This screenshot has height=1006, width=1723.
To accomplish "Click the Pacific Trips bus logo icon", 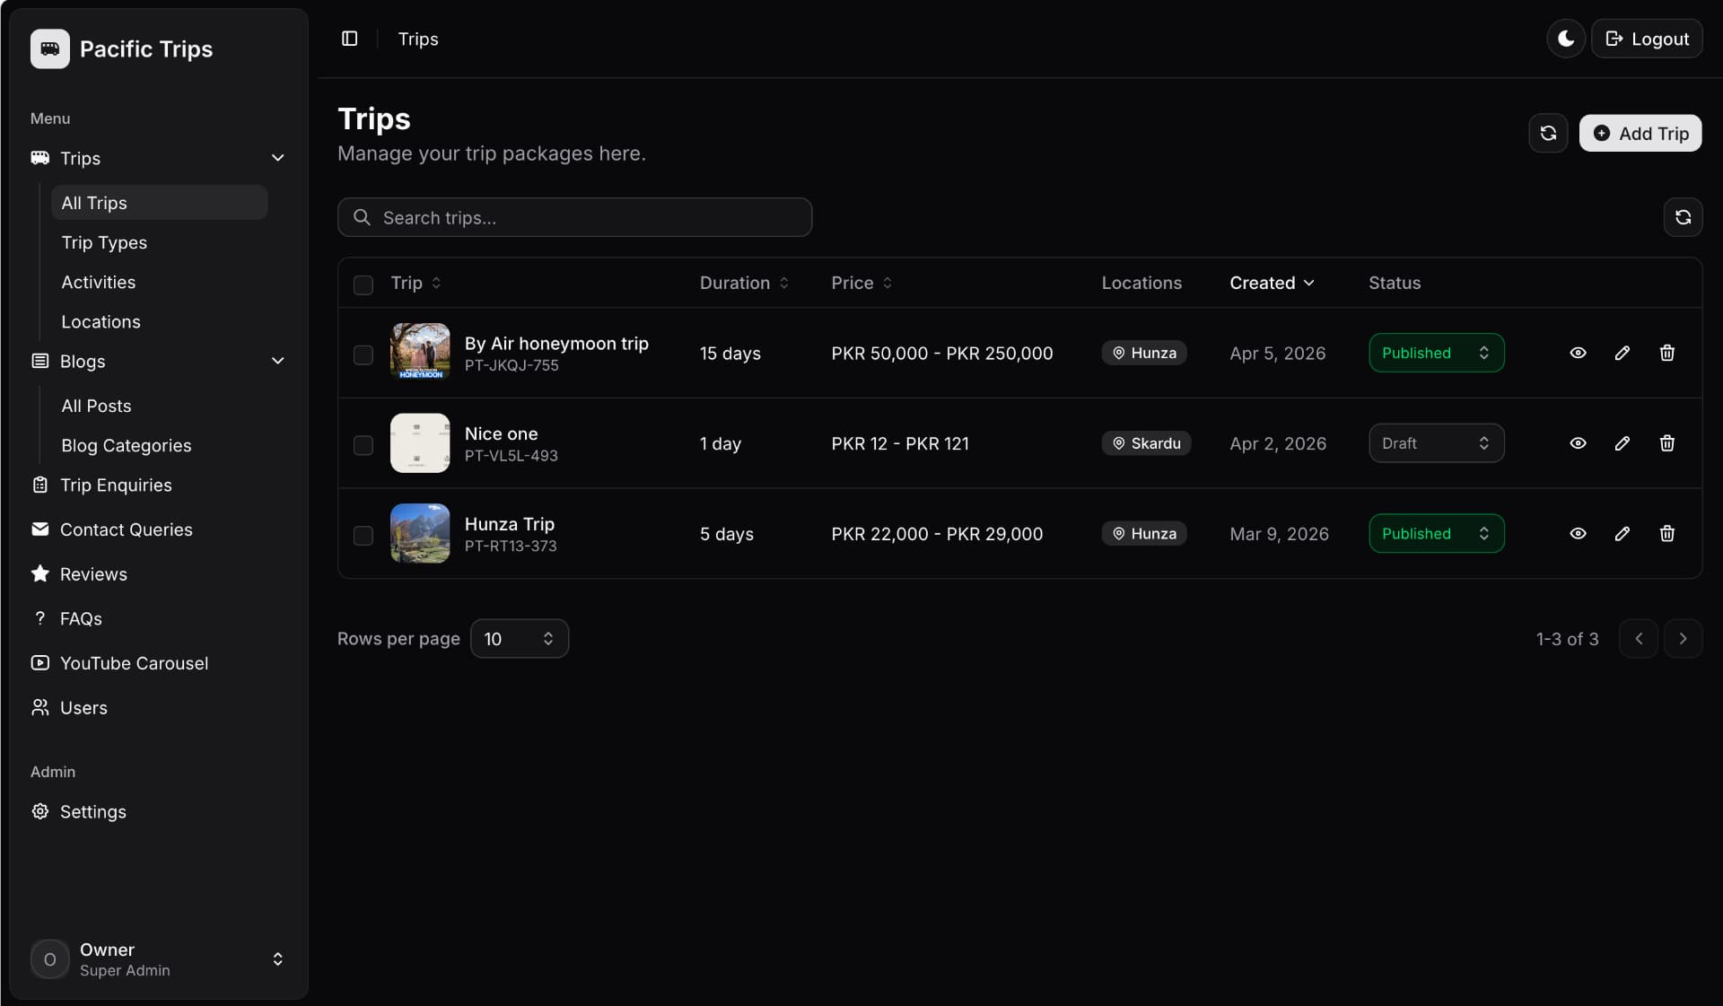I will (x=49, y=48).
